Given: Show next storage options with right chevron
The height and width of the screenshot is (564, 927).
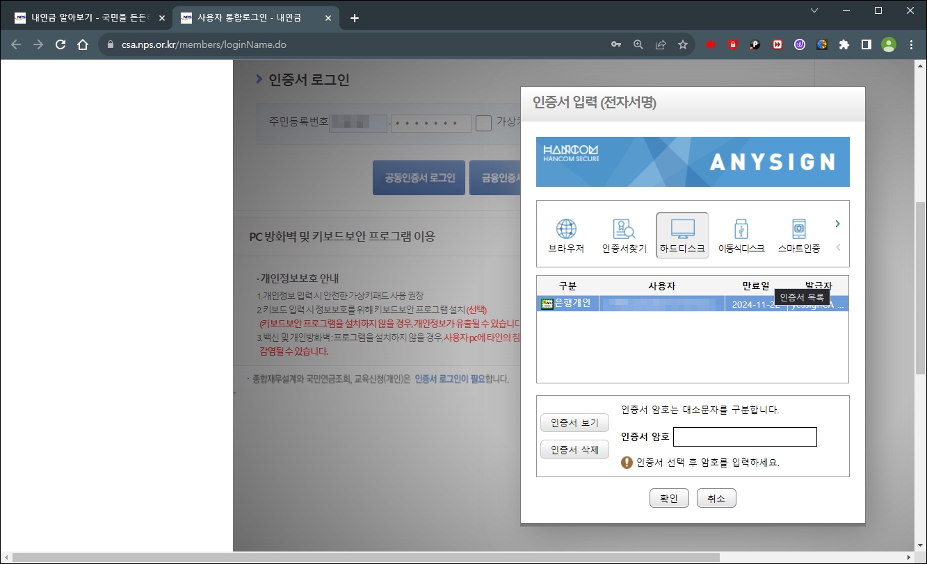Looking at the screenshot, I should pyautogui.click(x=837, y=224).
